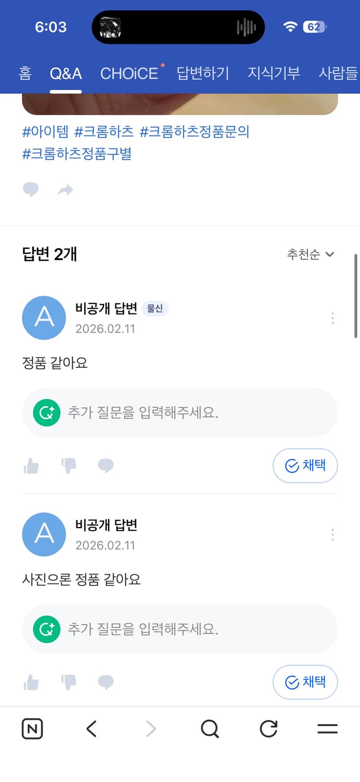
Task: Open comments on the second answer
Action: [106, 682]
